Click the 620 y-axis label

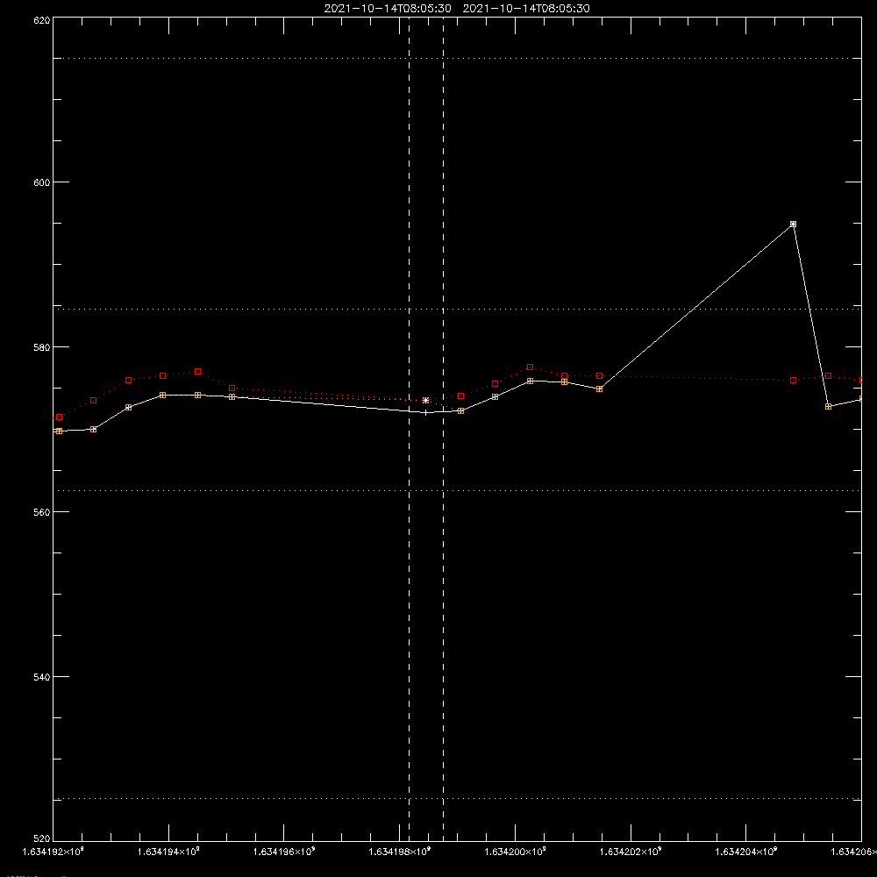(x=42, y=20)
